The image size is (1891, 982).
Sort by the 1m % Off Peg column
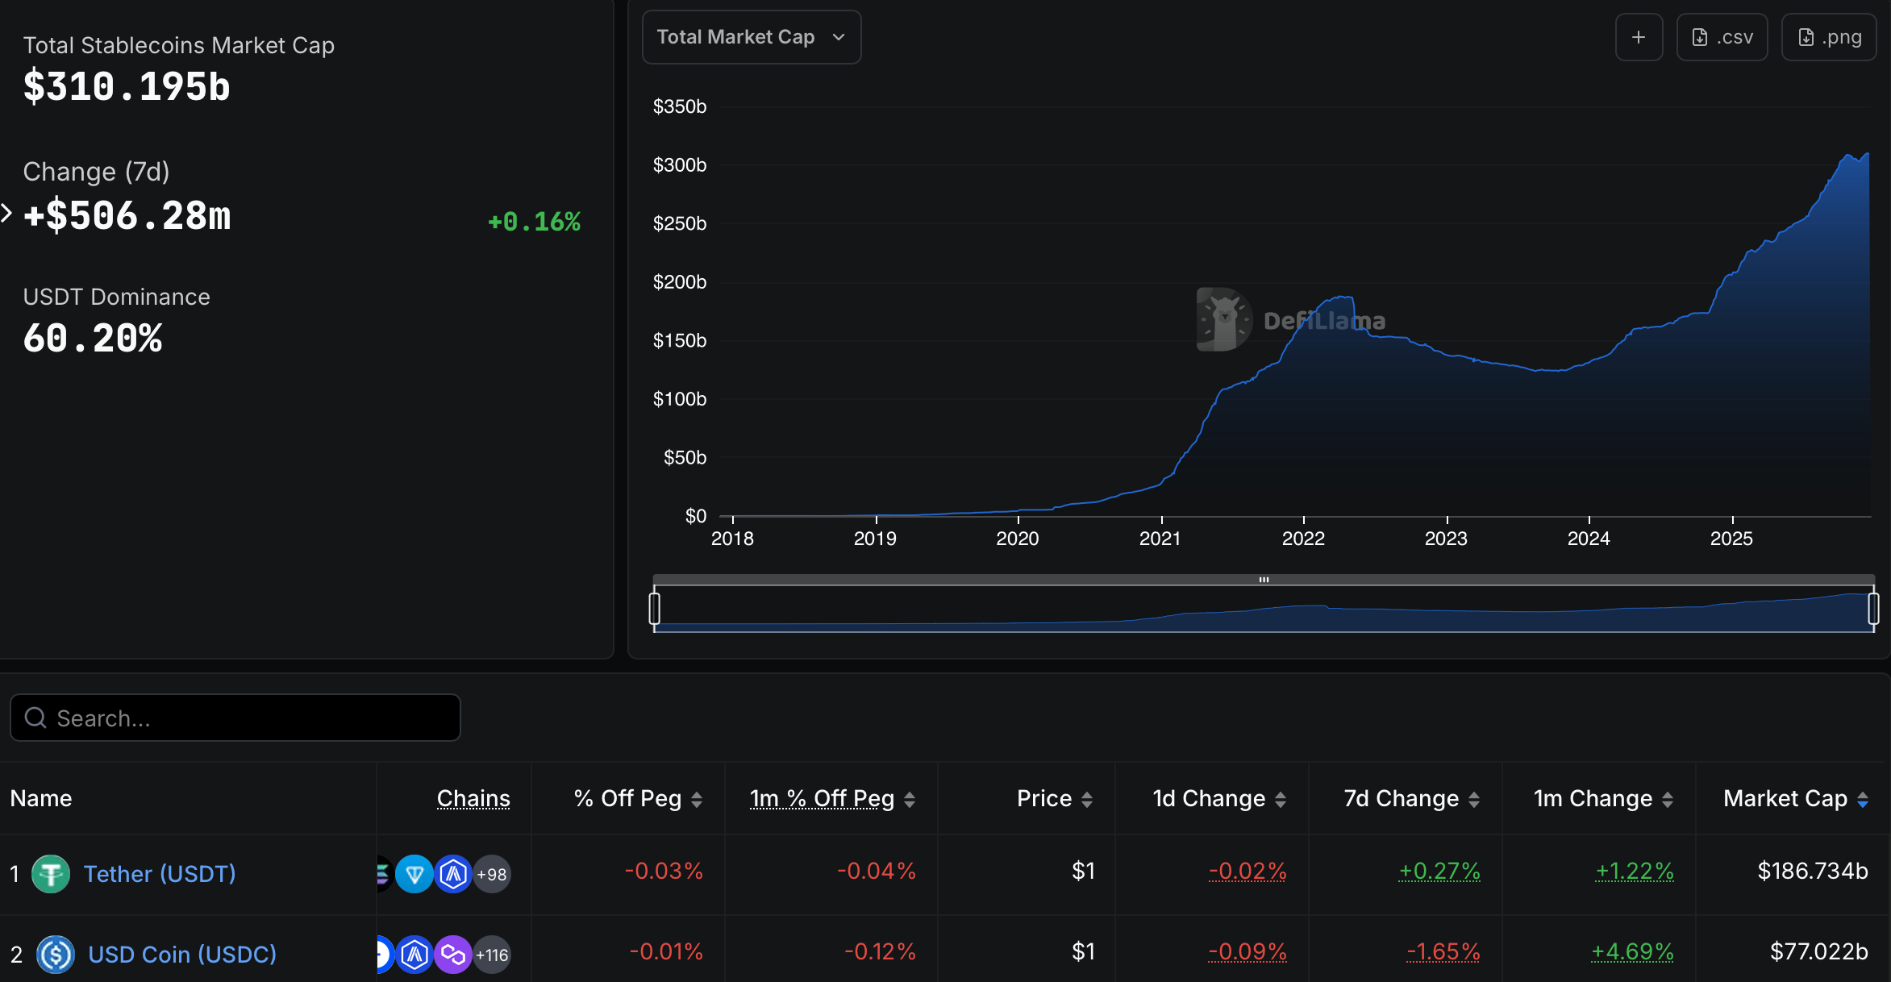(821, 798)
